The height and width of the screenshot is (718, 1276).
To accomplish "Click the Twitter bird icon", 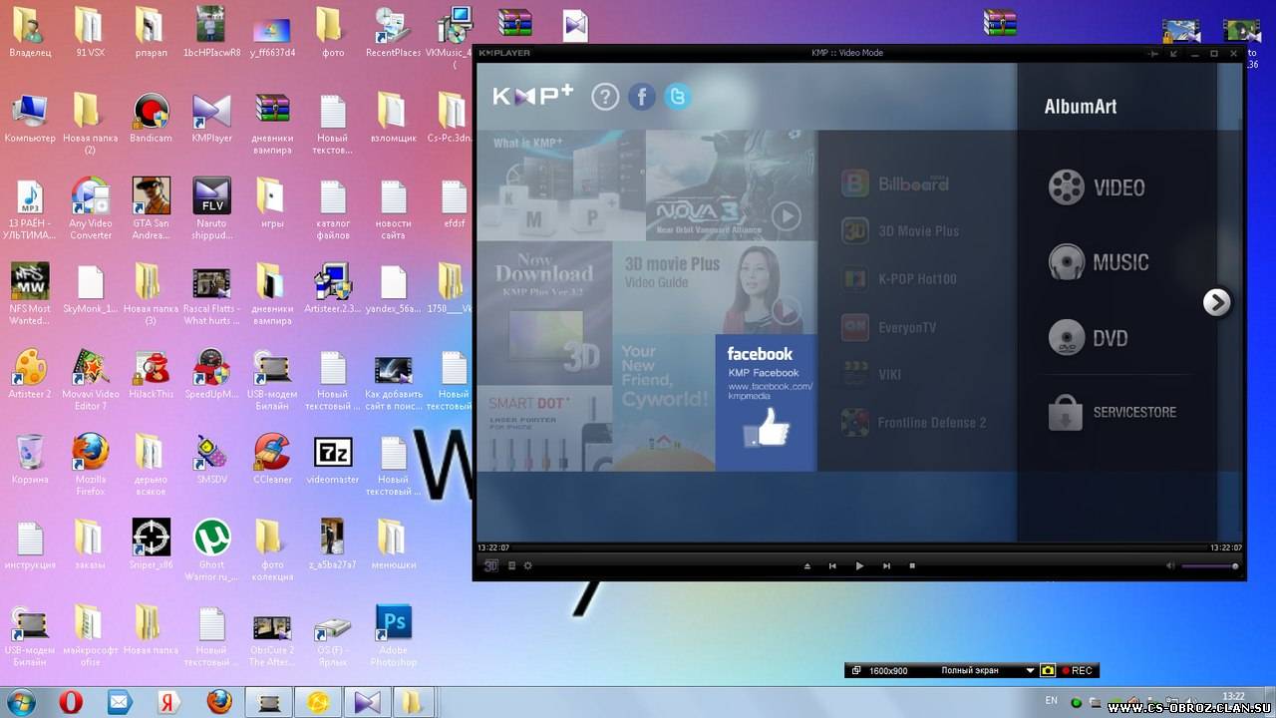I will tap(678, 97).
